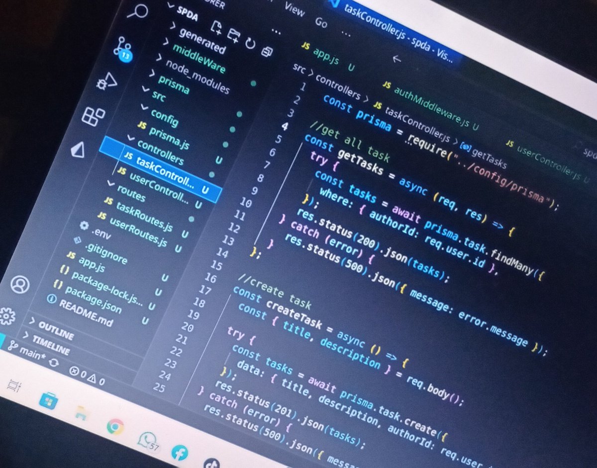Expand the OUTLINE panel
This screenshot has height=468, width=597.
tap(52, 330)
